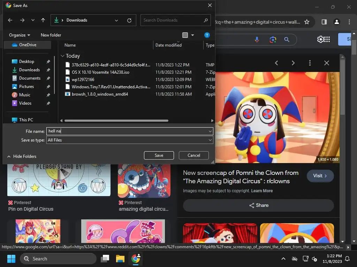357x267 pixels.
Task: Open Pictures in the navigation pane
Action: coord(26,87)
